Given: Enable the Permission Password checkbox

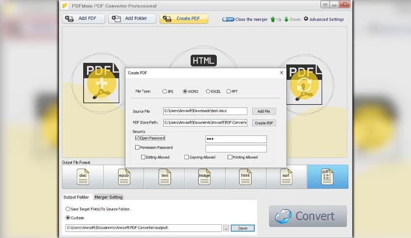Looking at the screenshot, I should coord(137,148).
